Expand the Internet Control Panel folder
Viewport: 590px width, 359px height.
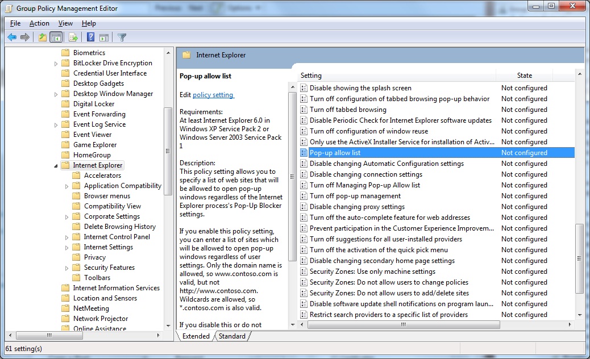point(67,237)
